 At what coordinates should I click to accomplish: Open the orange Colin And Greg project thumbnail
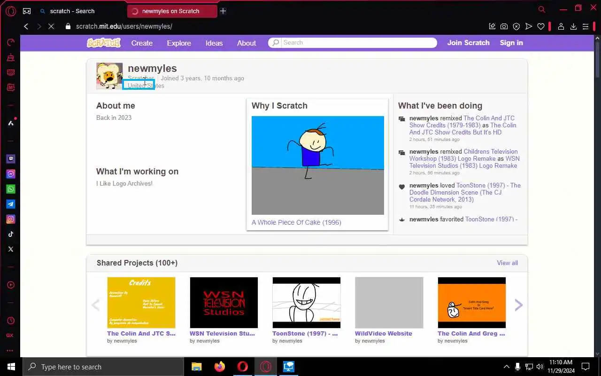click(x=472, y=303)
